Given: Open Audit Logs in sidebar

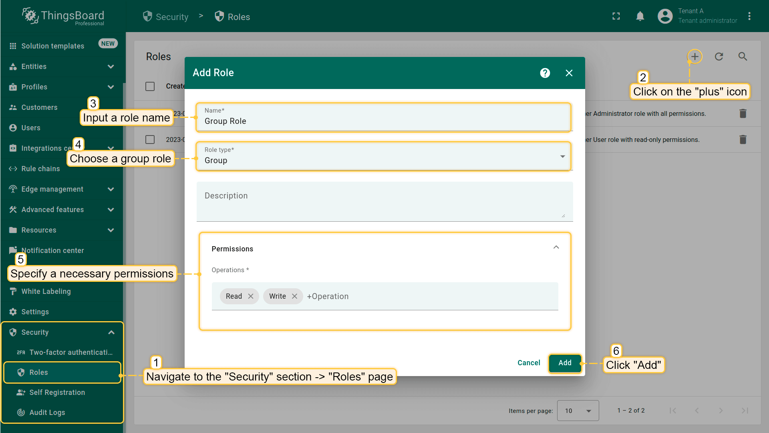Looking at the screenshot, I should click(47, 413).
